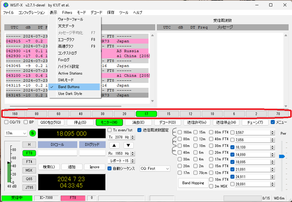The height and width of the screenshot is (202, 292).
Task: Click the DXコール input field
Action: [57, 153]
